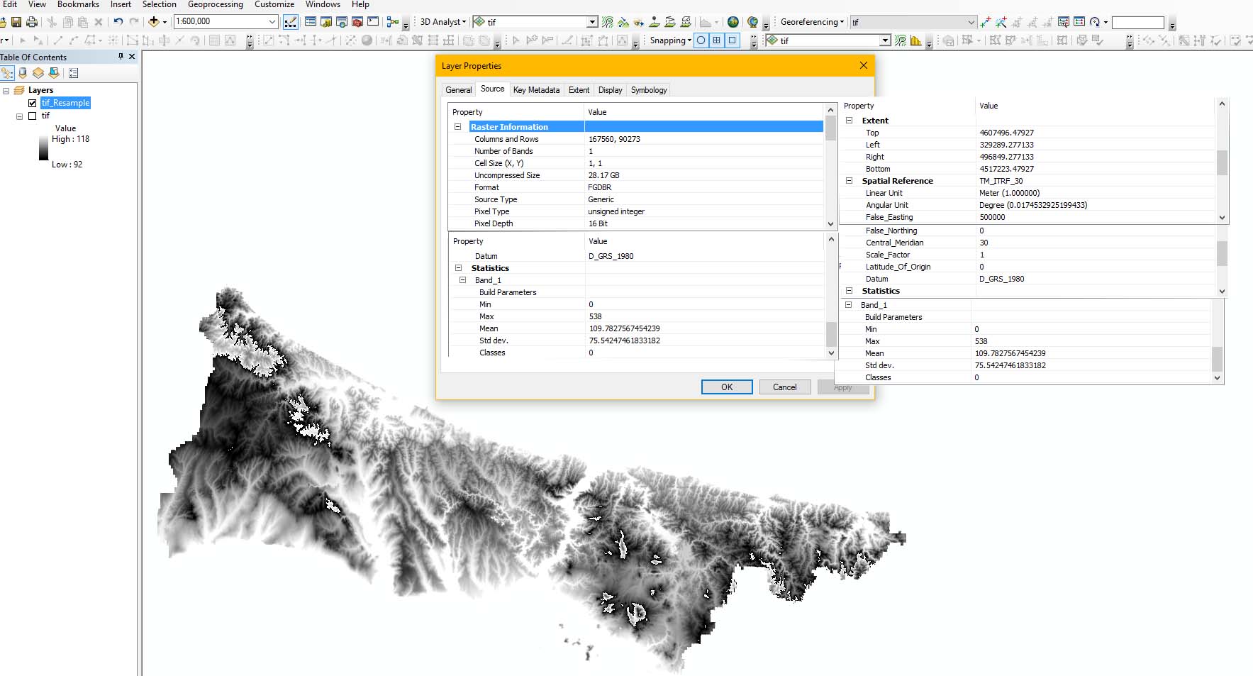This screenshot has width=1253, height=676.
Task: Open Table Of Contents Options icon
Action: pyautogui.click(x=73, y=73)
